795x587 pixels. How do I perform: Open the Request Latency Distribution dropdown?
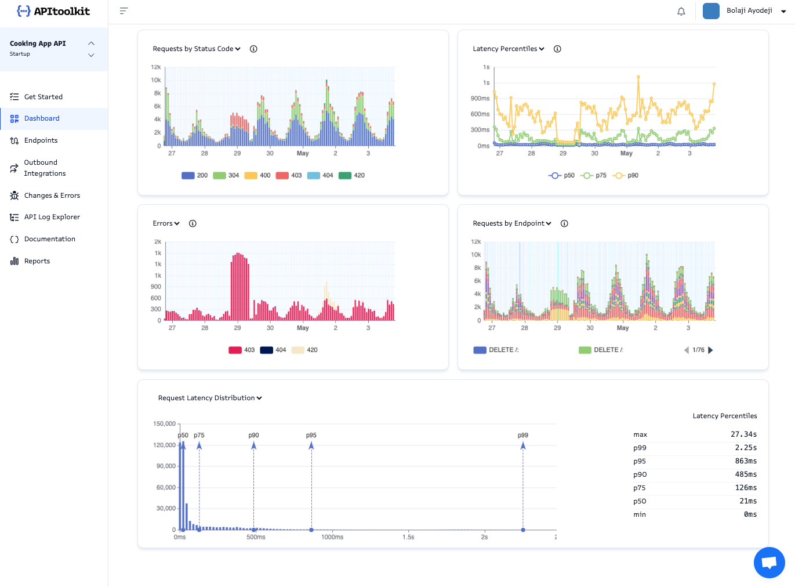(260, 398)
